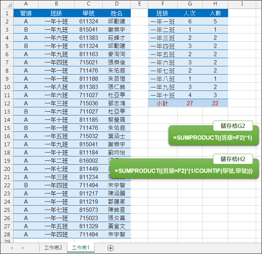Click header cell 人次
This screenshot has height=254, width=262.
(190, 13)
